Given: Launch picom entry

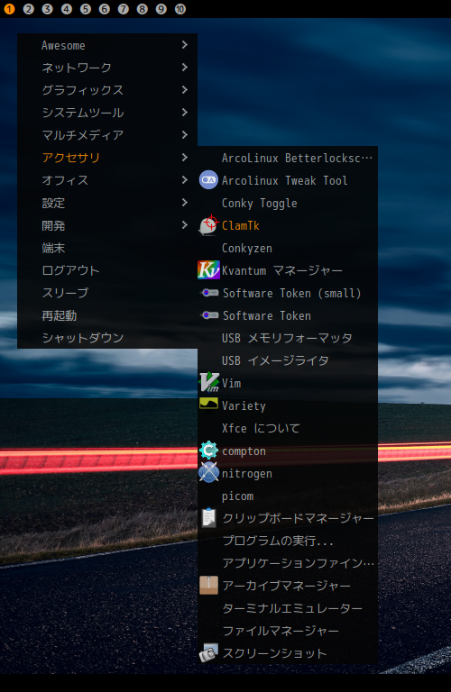Looking at the screenshot, I should tap(288, 496).
